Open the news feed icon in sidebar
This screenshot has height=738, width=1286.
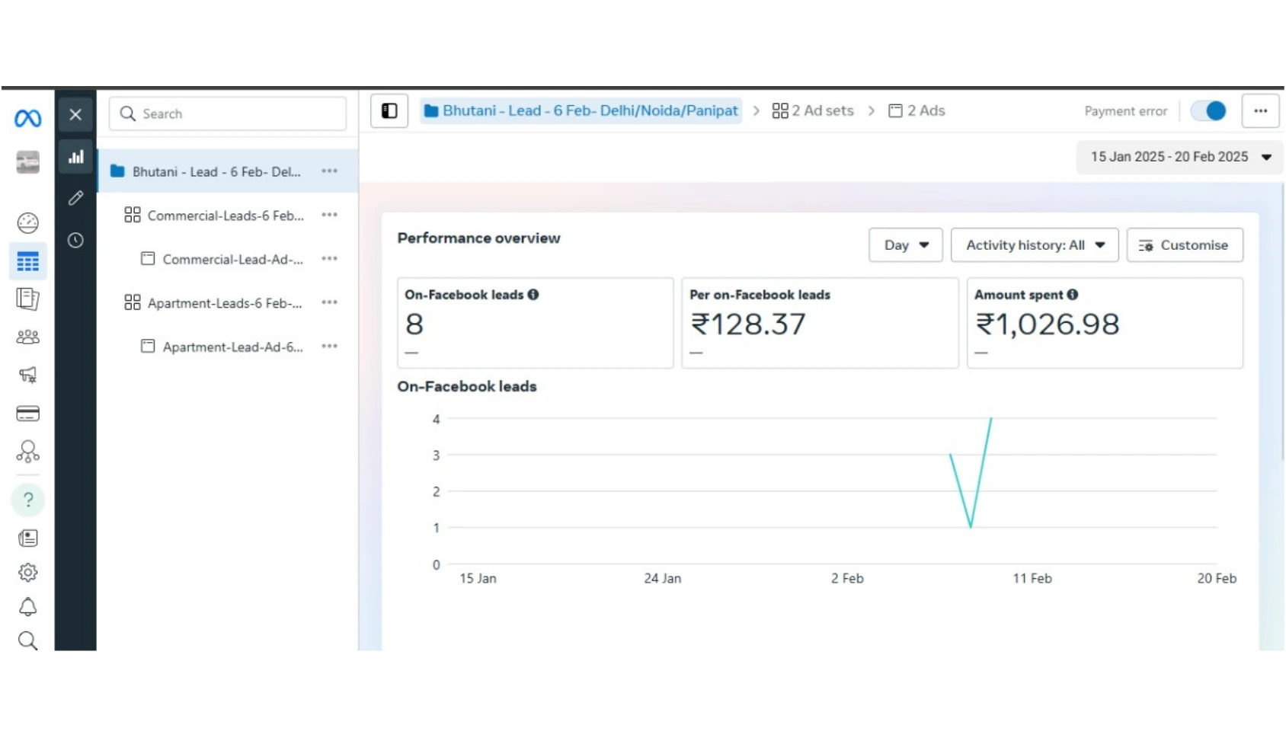(27, 538)
